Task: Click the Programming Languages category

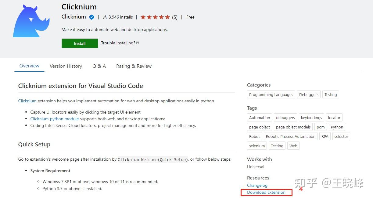Action: point(271,95)
